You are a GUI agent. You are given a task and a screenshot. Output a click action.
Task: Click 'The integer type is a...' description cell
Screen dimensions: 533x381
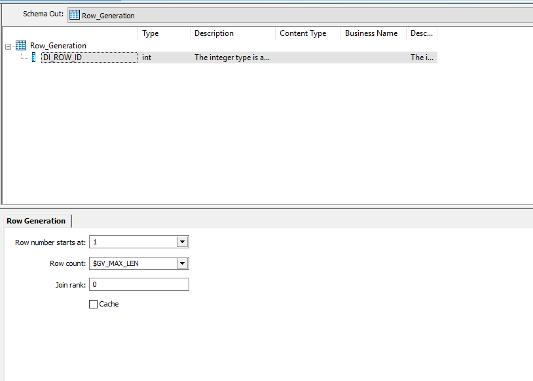232,58
